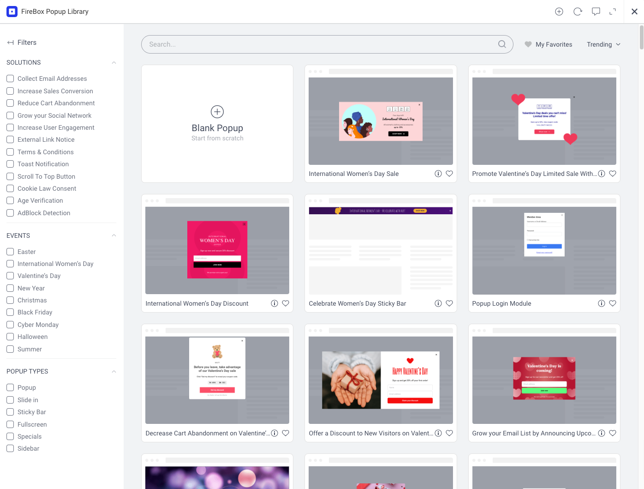Viewport: 644px width, 489px height.
Task: Show My Favorites templates
Action: coord(549,44)
